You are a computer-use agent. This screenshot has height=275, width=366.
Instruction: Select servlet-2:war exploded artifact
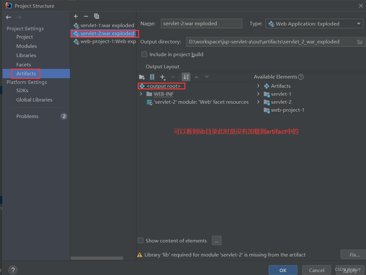pyautogui.click(x=103, y=33)
